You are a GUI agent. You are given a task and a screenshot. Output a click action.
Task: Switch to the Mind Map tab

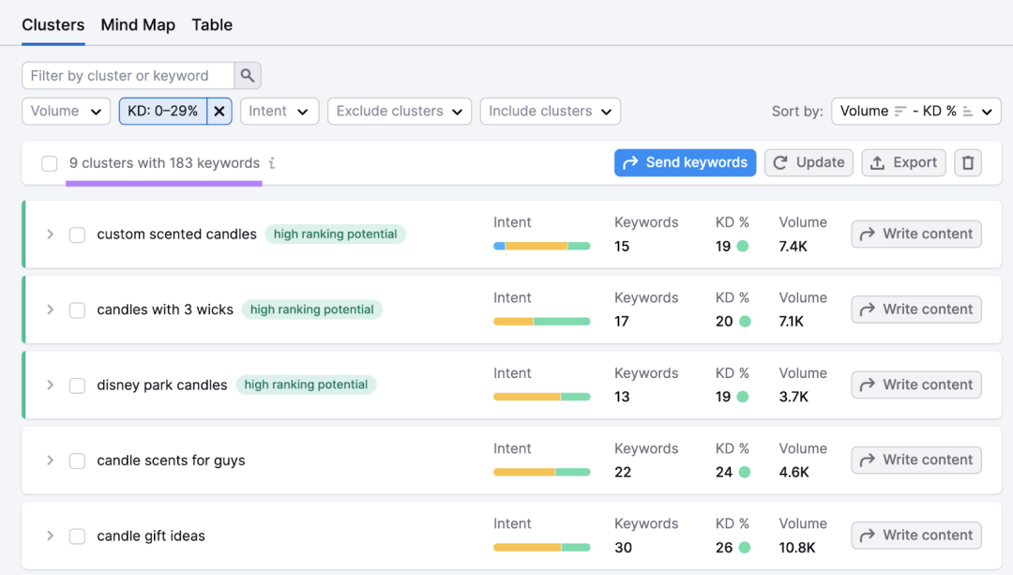pyautogui.click(x=138, y=25)
